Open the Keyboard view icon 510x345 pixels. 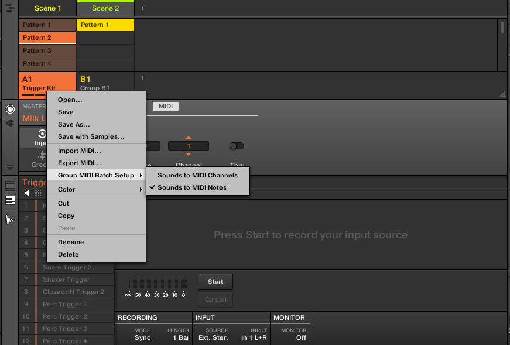10,200
